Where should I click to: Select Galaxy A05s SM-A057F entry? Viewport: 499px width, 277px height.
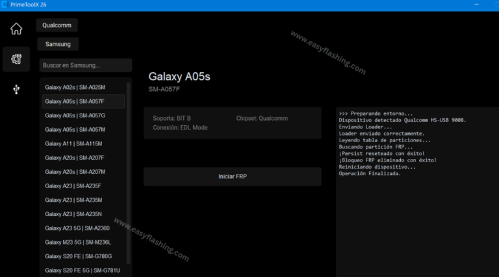click(x=83, y=101)
